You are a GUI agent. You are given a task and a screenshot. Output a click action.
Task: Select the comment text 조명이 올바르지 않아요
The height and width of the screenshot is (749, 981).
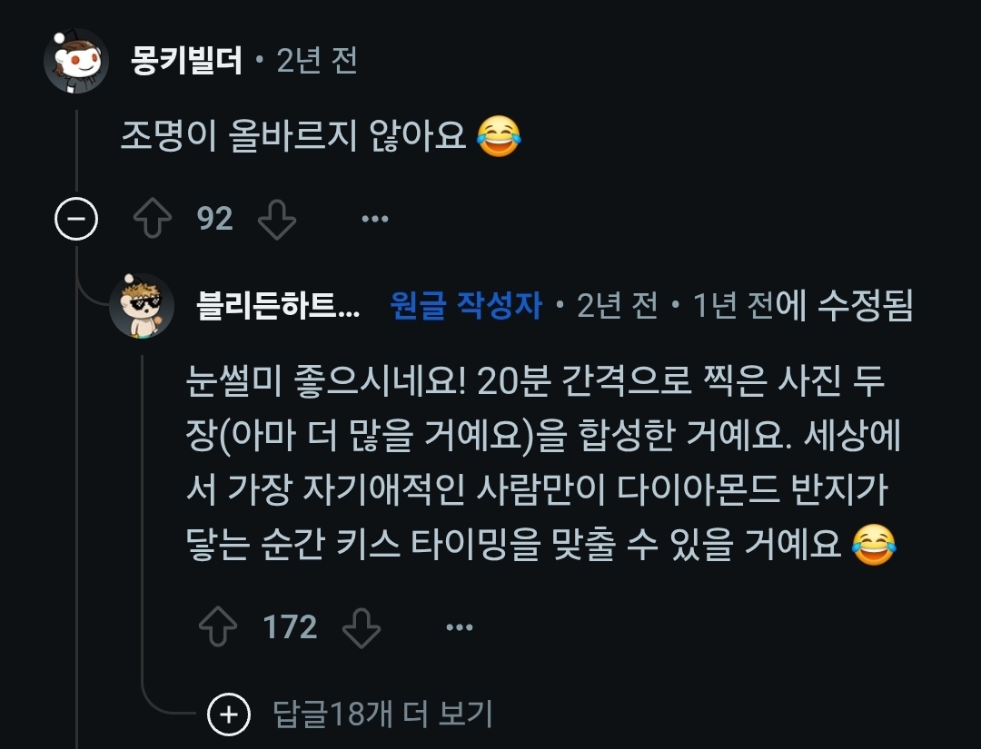click(x=292, y=135)
